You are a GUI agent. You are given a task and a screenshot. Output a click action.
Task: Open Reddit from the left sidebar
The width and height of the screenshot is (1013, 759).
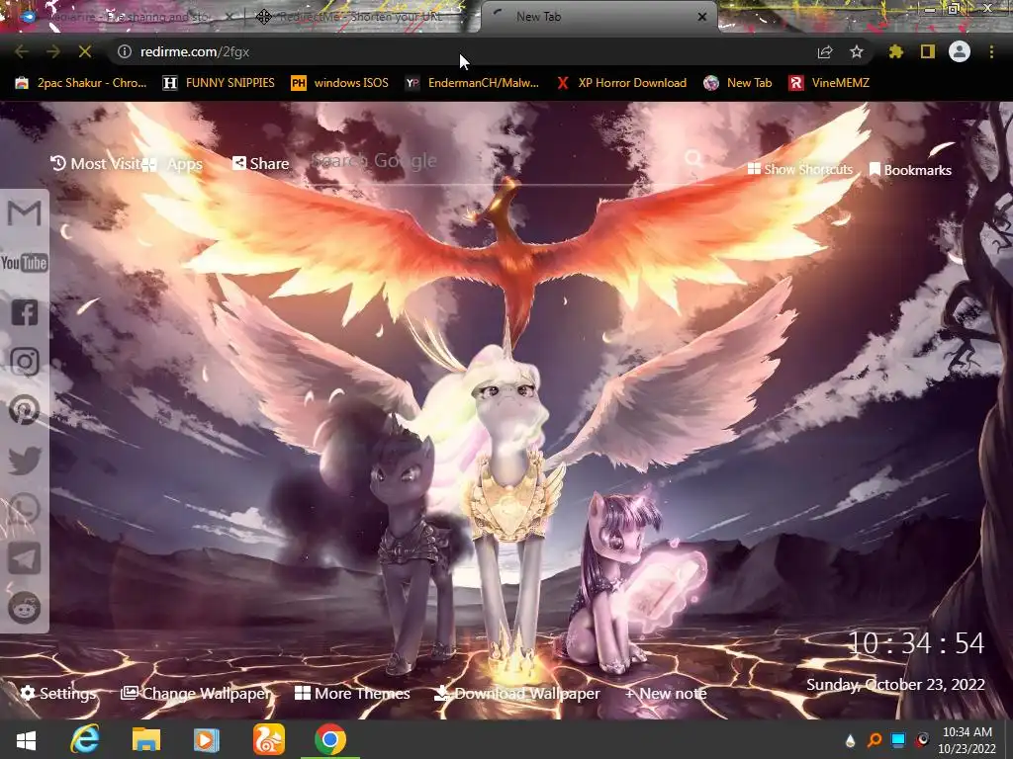pyautogui.click(x=25, y=608)
